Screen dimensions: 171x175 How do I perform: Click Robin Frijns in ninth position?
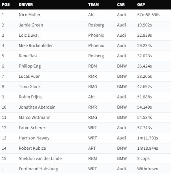tap(30, 97)
